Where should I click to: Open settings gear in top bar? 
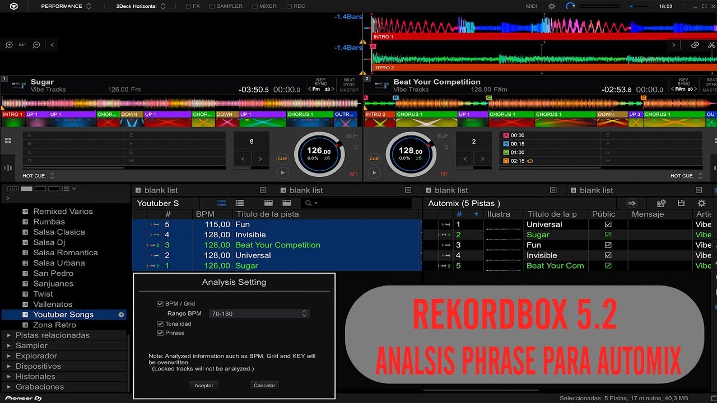coord(552,6)
